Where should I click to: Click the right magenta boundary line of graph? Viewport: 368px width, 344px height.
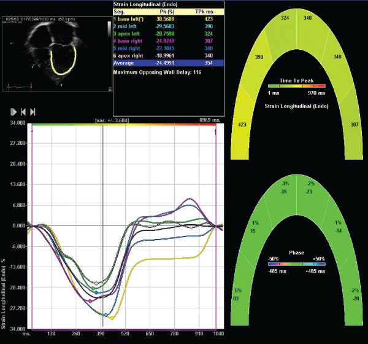216,225
